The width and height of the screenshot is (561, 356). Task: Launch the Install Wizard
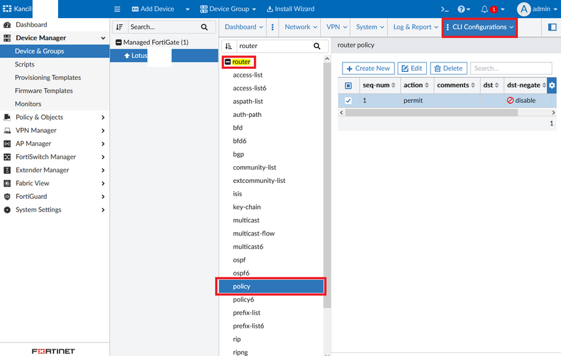coord(291,9)
